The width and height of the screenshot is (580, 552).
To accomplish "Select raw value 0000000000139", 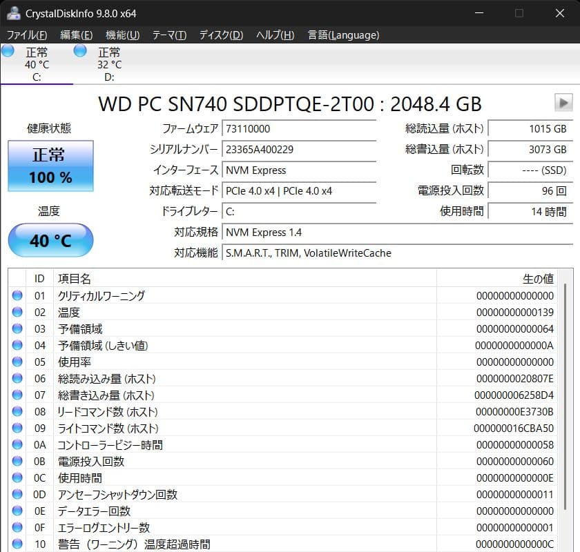I will [x=515, y=313].
